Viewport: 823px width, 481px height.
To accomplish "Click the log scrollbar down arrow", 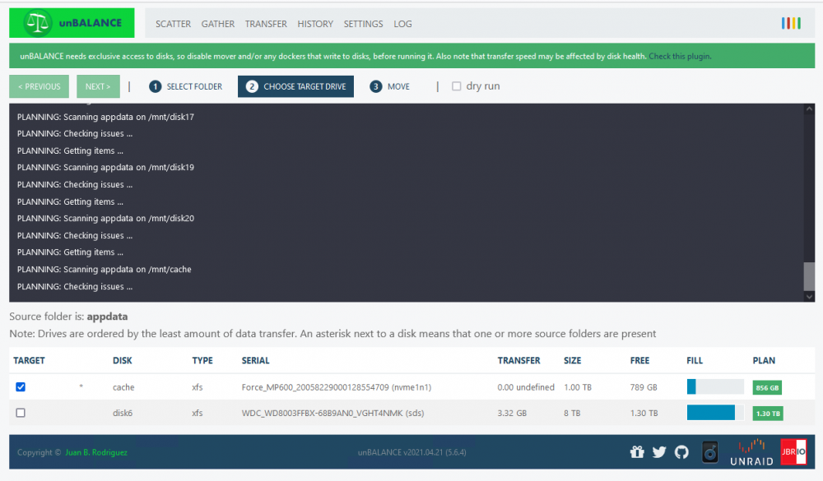I will pyautogui.click(x=809, y=296).
